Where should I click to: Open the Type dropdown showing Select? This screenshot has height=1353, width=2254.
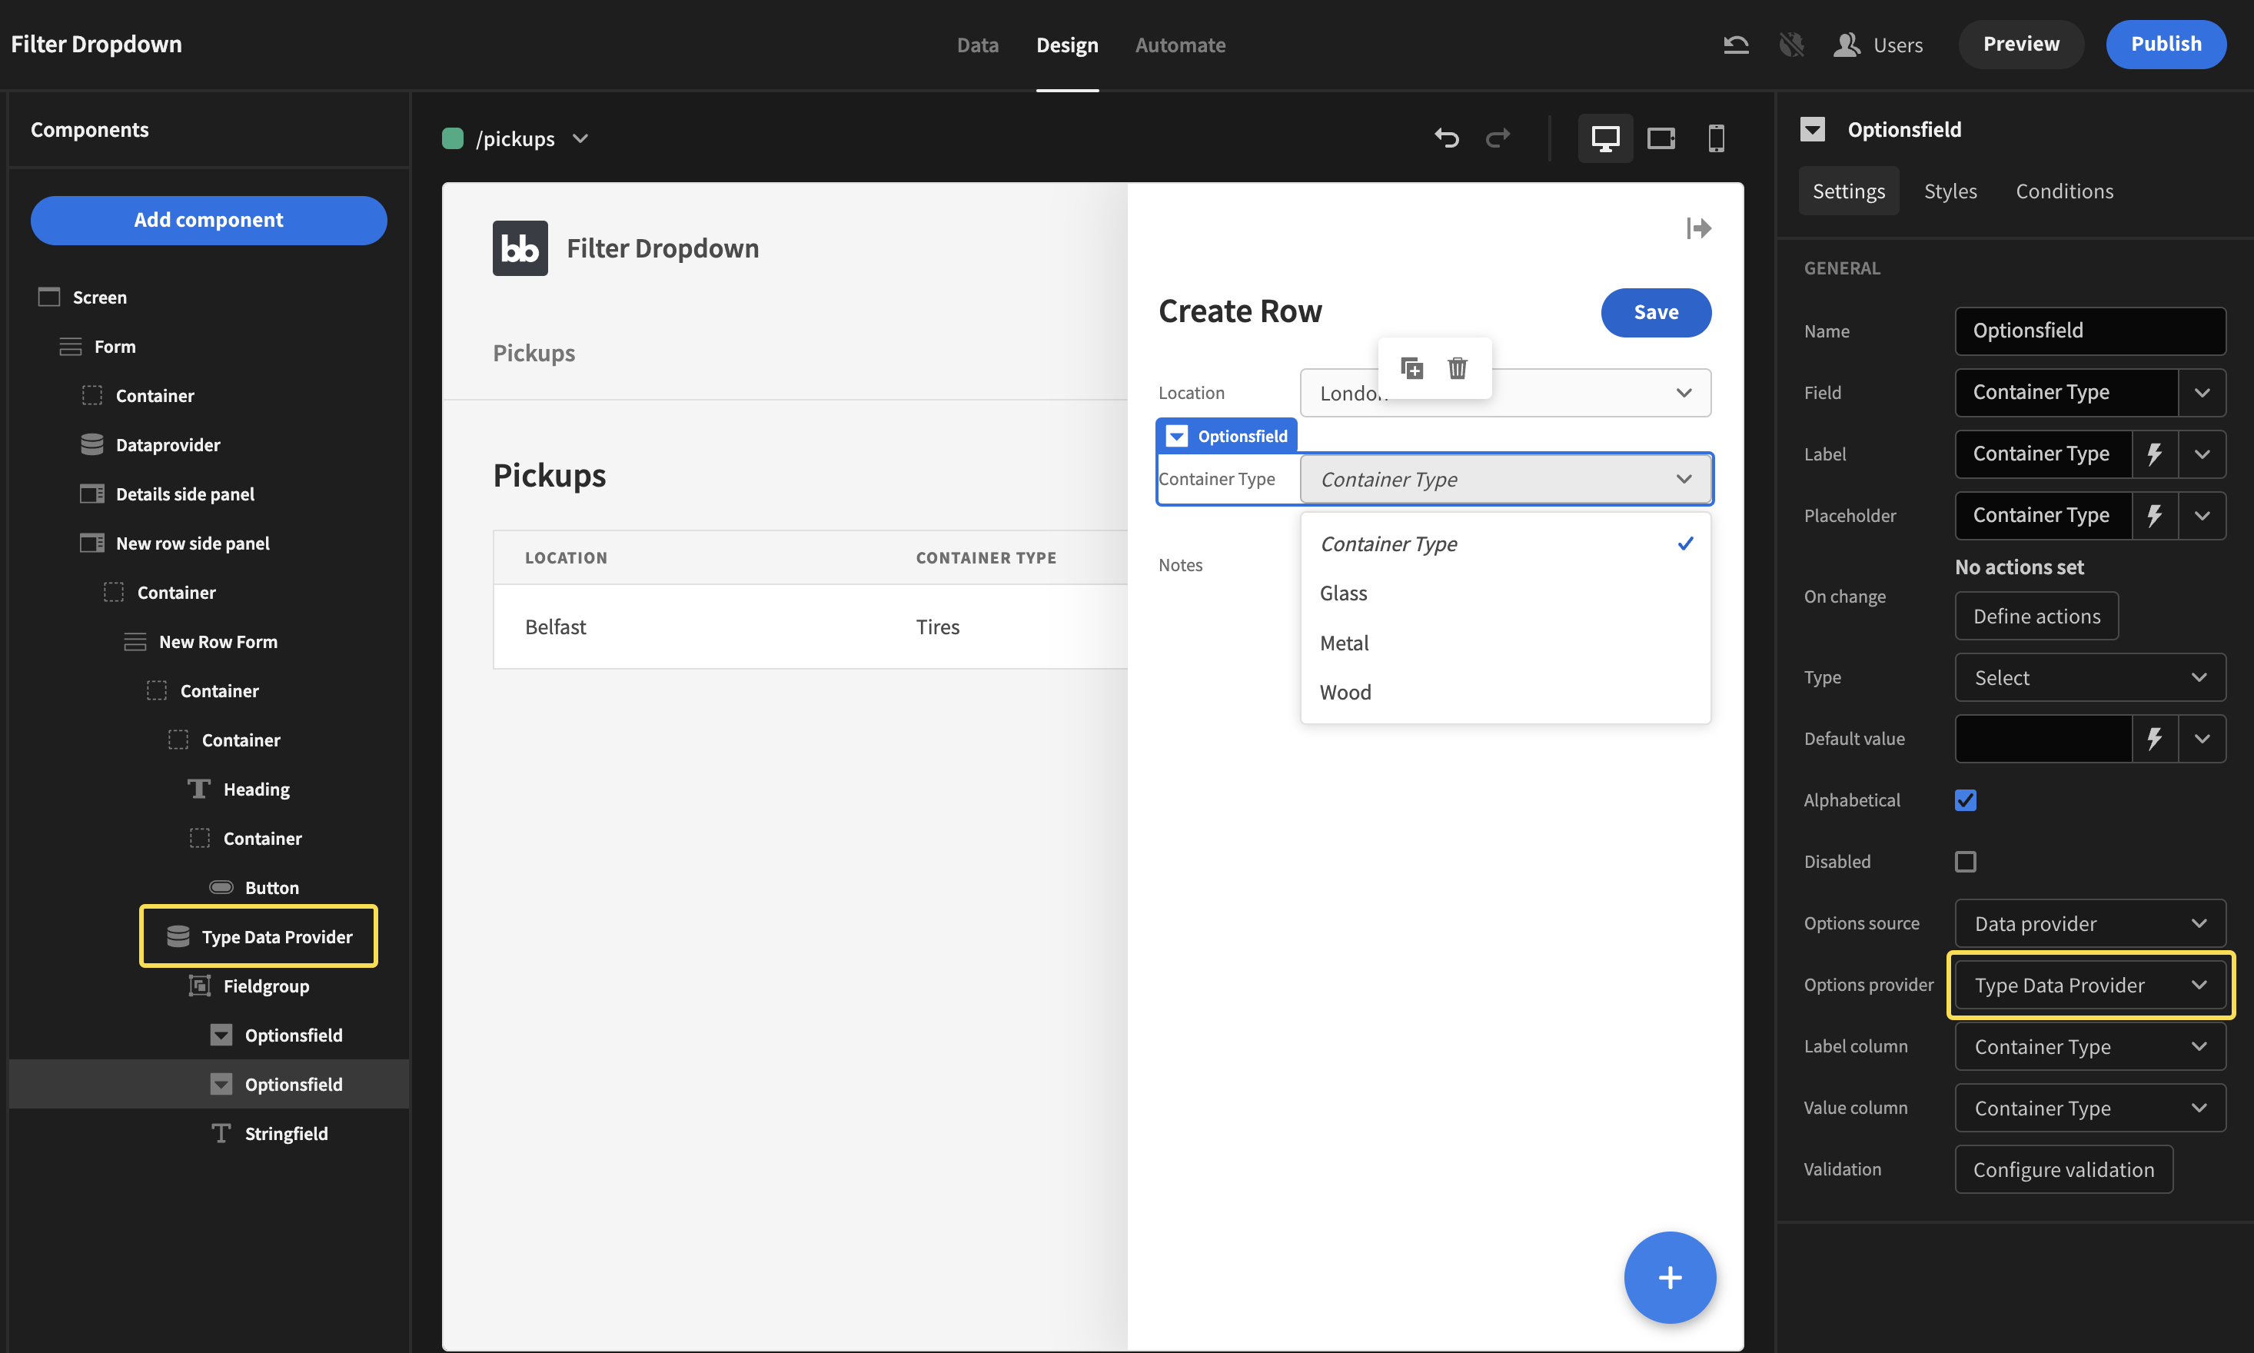(2090, 677)
